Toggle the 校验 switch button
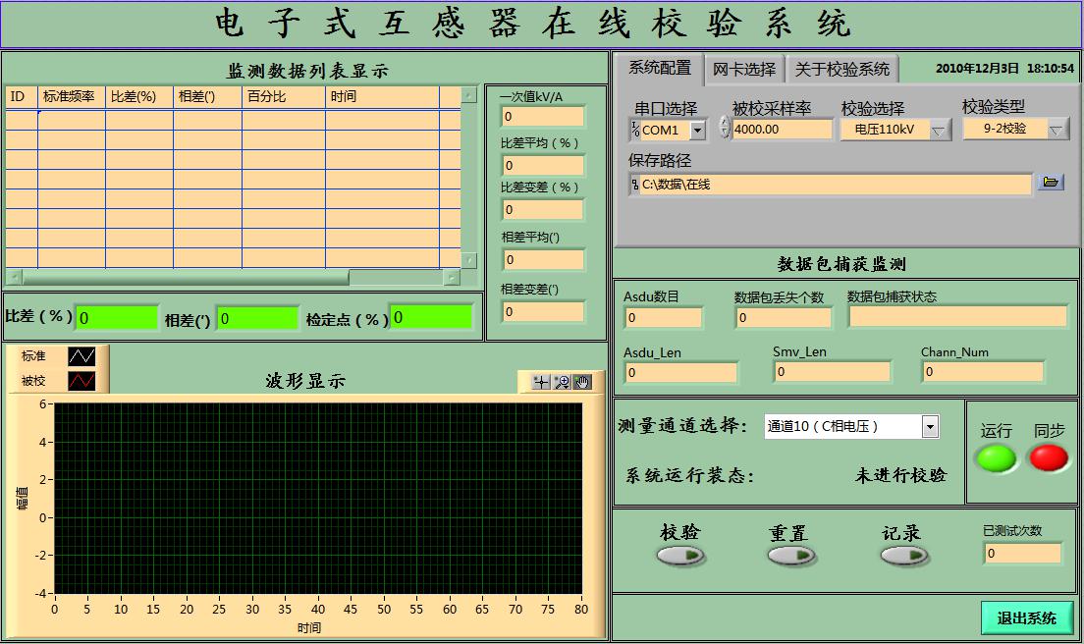1084x644 pixels. coord(679,555)
